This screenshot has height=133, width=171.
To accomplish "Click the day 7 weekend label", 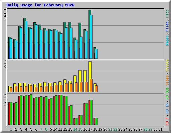I will click(41, 129).
